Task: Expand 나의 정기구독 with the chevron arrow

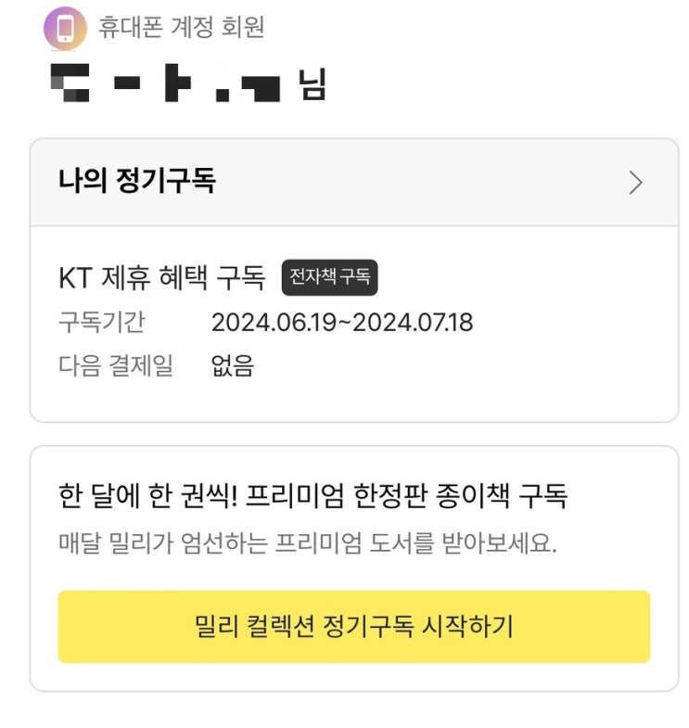Action: (635, 183)
